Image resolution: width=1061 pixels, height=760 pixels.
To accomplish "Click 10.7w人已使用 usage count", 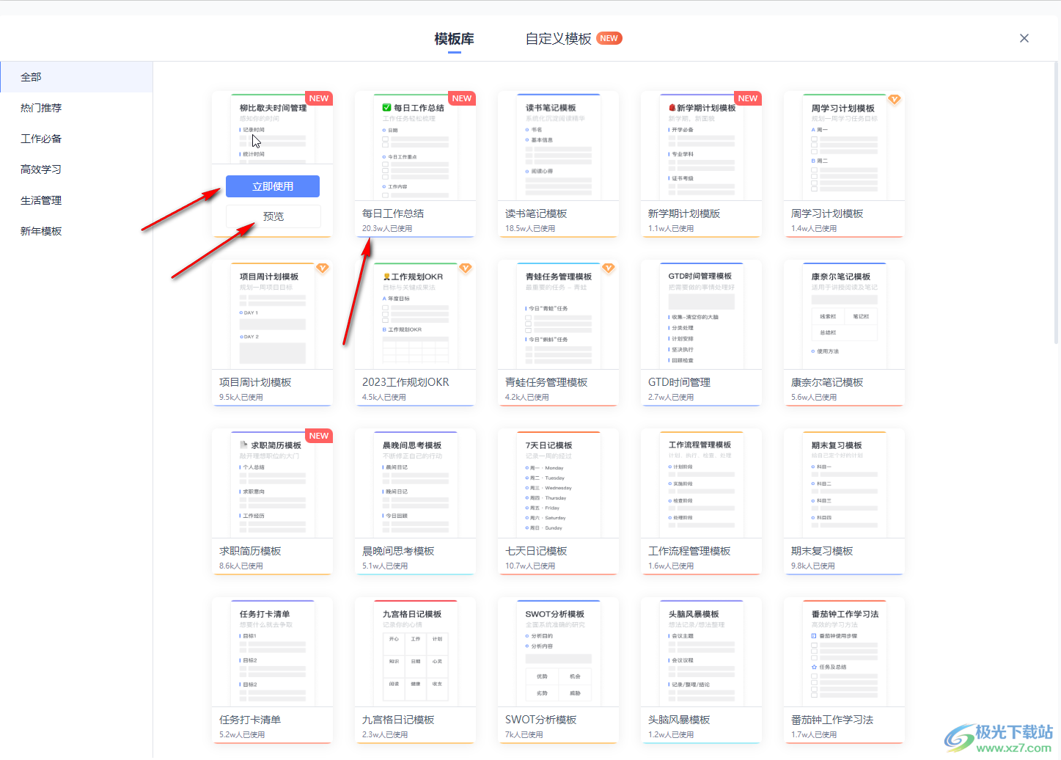I will pyautogui.click(x=530, y=566).
